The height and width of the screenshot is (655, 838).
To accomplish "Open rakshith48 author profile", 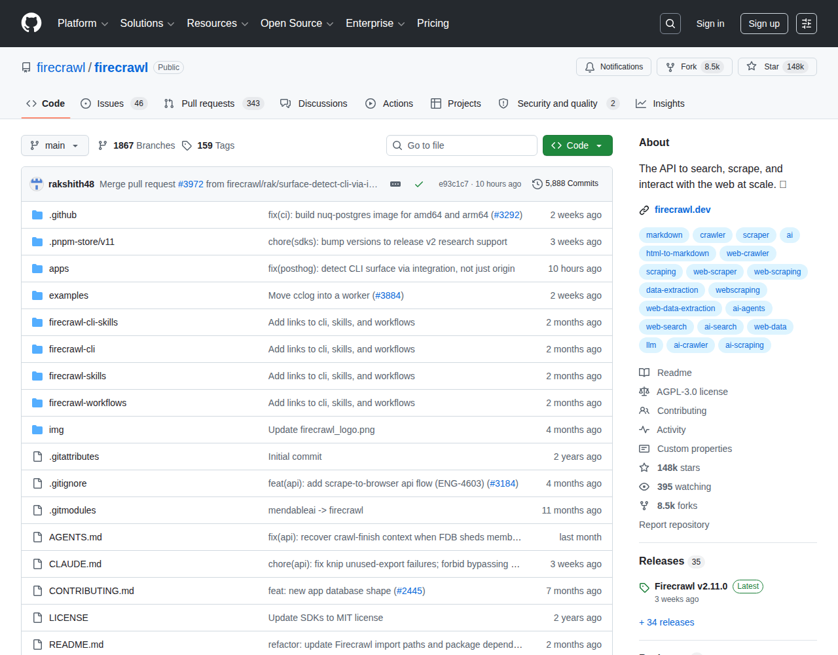I will (71, 184).
